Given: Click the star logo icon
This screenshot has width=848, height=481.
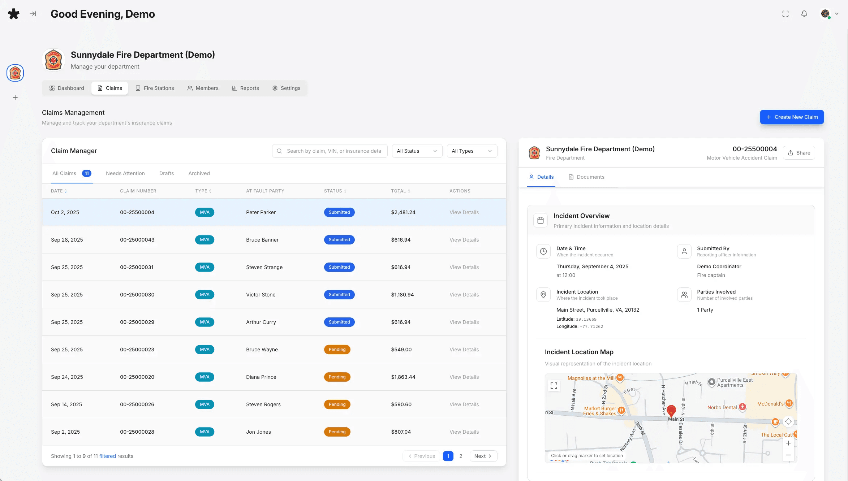Looking at the screenshot, I should (14, 14).
